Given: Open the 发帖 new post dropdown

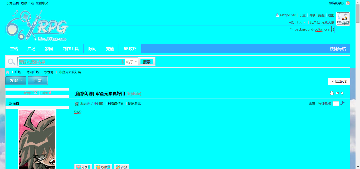Looking at the screenshot, I should (x=16, y=81).
